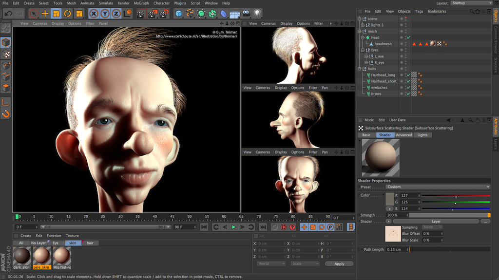Click the axis mode L icon
Viewport: 499px width, 280px height.
pyautogui.click(x=6, y=102)
